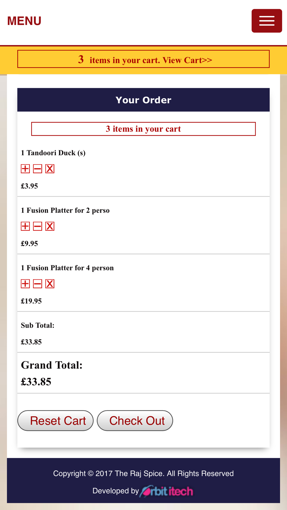Increase Fusion Platter for 4 person quantity
This screenshot has height=510, width=287.
click(x=25, y=284)
